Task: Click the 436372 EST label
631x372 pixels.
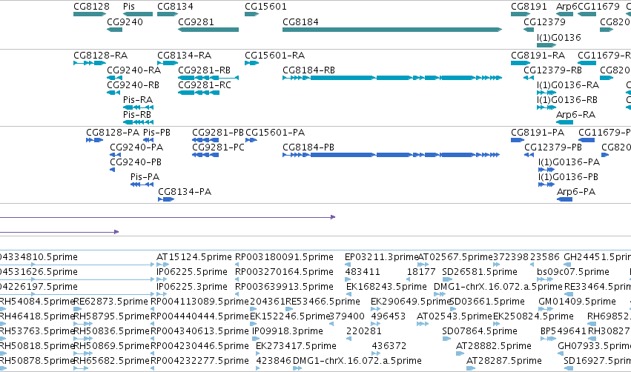Action: [x=389, y=346]
